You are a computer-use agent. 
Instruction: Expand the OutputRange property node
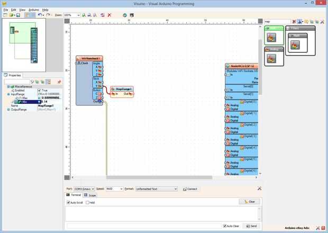click(8, 110)
